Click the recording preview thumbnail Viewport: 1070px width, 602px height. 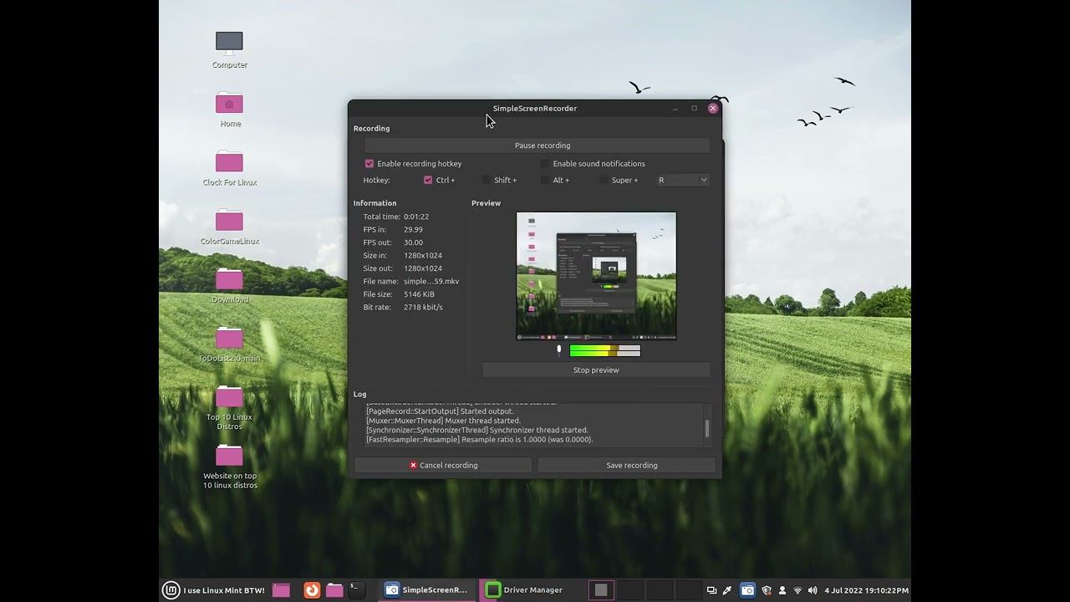(596, 276)
